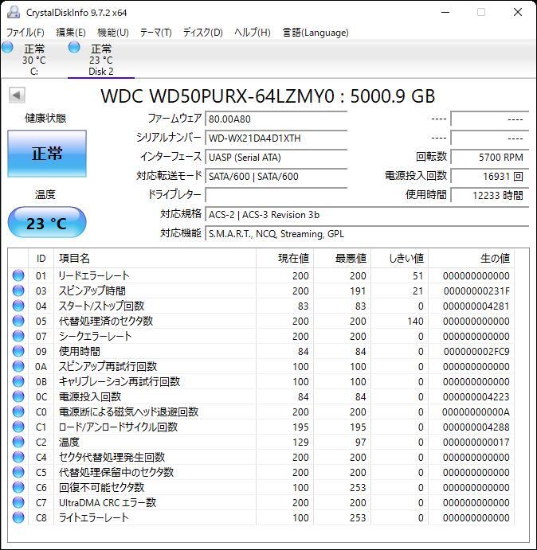Click the serial number field WD-WX21DA4D1XTH
The width and height of the screenshot is (537, 550).
click(x=276, y=138)
